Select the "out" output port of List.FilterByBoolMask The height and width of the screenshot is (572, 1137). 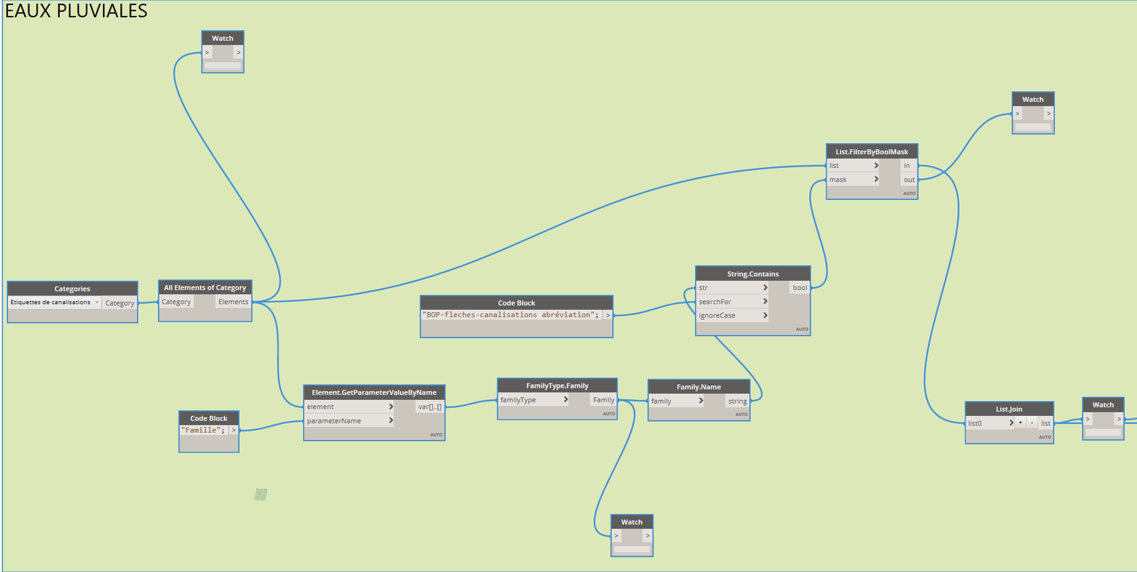(x=909, y=180)
